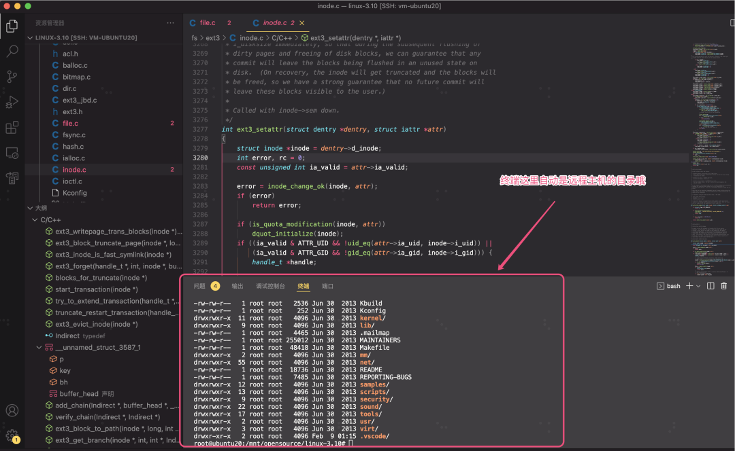This screenshot has width=735, height=451.
Task: Open the Remote Explorer icon
Action: tap(12, 153)
